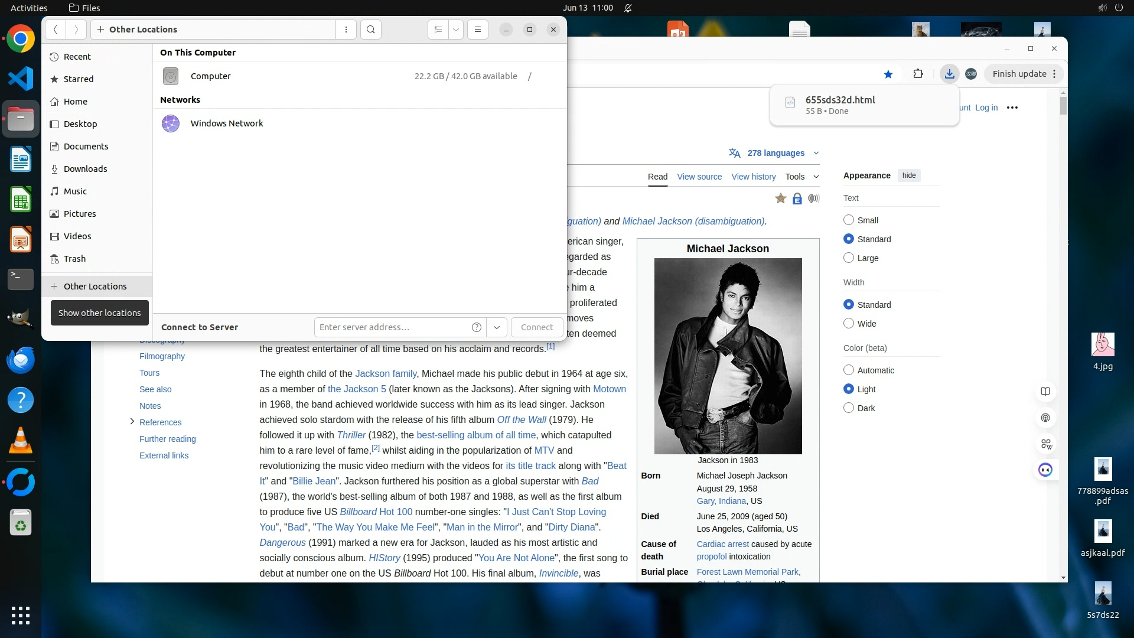Open Files hamburger main menu
The width and height of the screenshot is (1134, 638).
pos(477,30)
